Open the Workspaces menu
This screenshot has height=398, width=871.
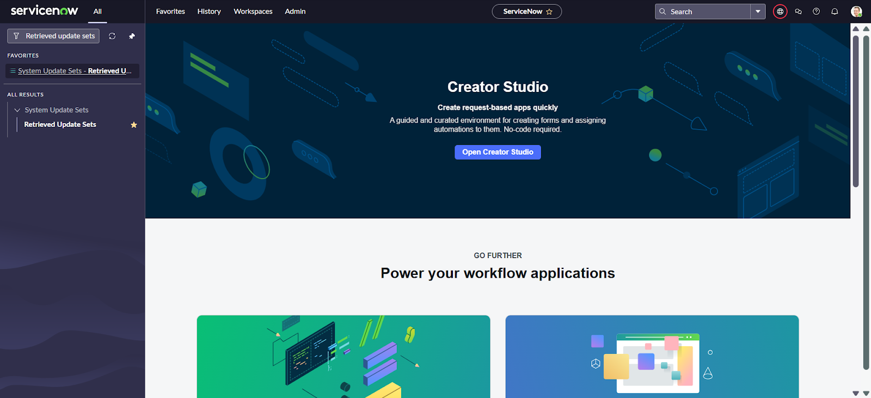pyautogui.click(x=253, y=11)
